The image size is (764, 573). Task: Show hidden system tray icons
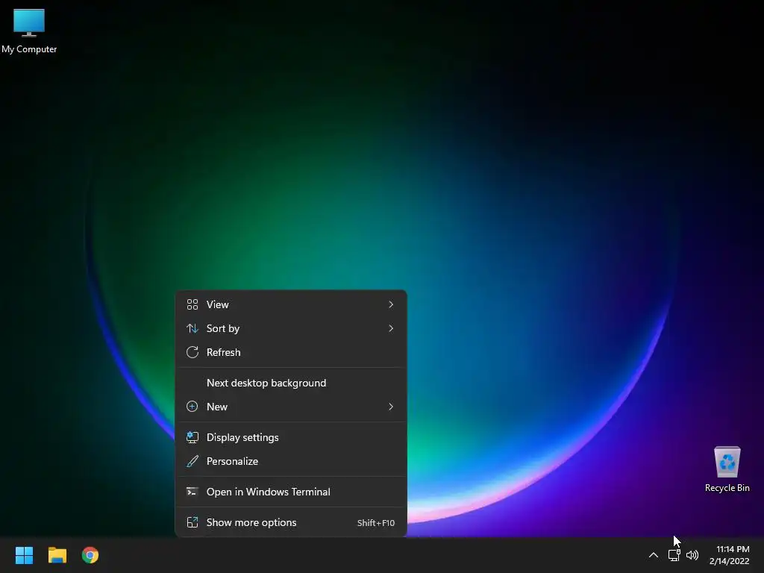tap(654, 555)
